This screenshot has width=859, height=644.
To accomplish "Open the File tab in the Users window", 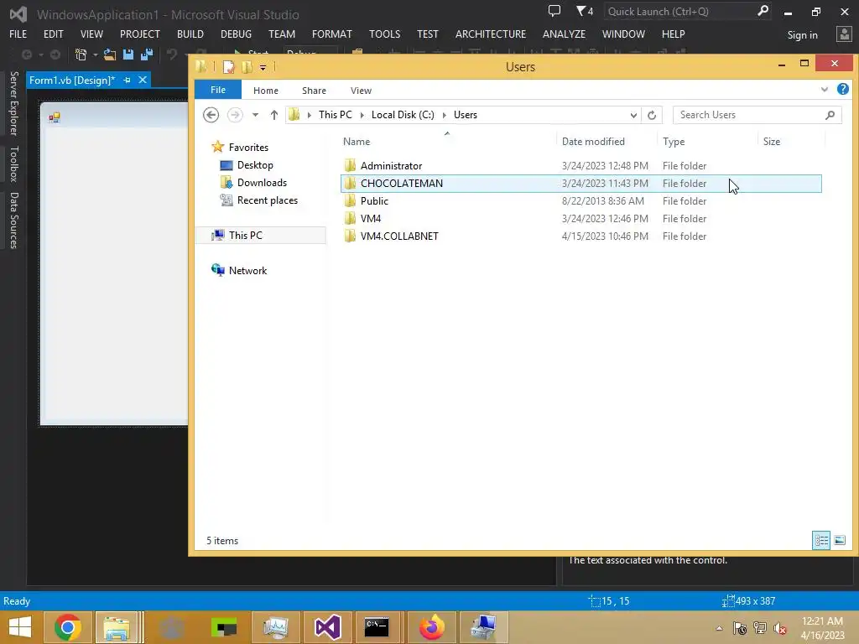I will click(x=218, y=90).
